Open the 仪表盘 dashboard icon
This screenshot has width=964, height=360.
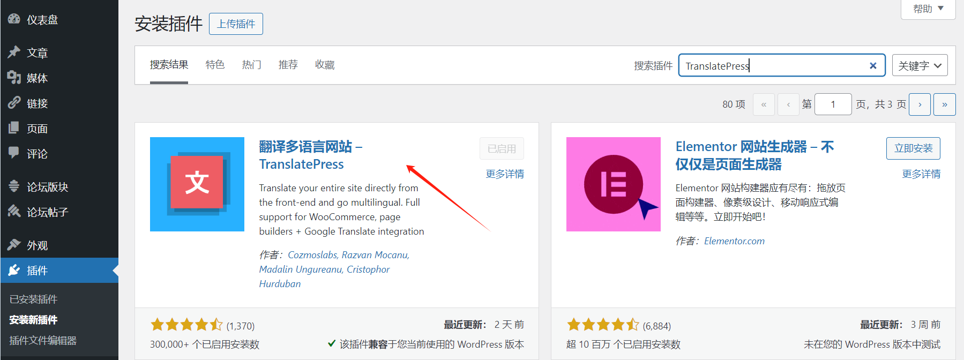[x=14, y=19]
